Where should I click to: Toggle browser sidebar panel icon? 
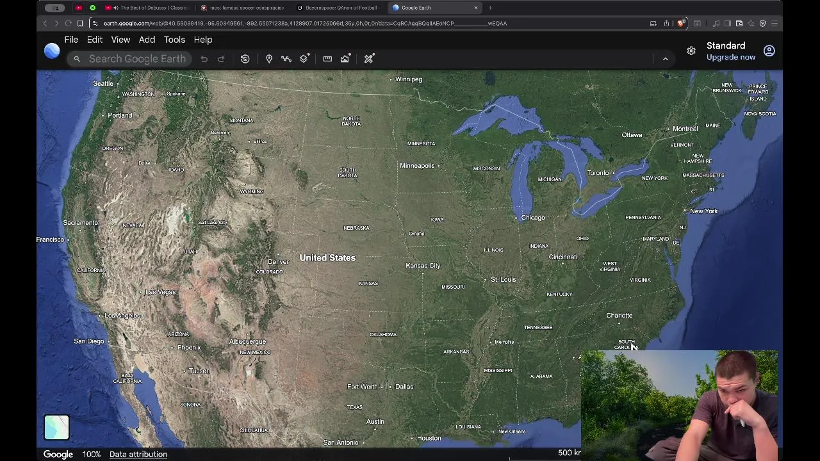[x=728, y=24]
